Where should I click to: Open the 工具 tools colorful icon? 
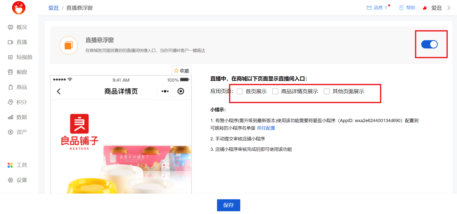(10, 165)
